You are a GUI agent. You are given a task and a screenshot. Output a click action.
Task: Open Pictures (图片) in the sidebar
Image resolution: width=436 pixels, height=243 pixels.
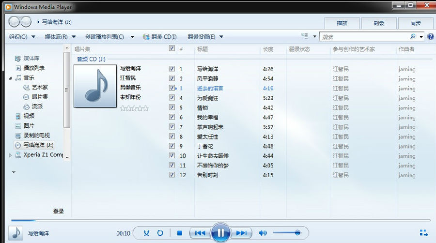[25, 126]
